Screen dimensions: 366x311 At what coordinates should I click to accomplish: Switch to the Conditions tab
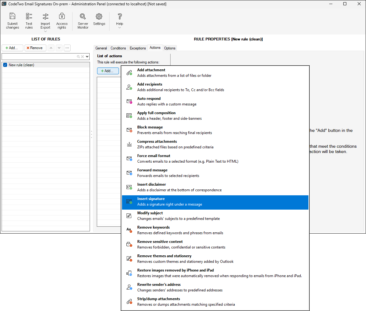coord(118,48)
